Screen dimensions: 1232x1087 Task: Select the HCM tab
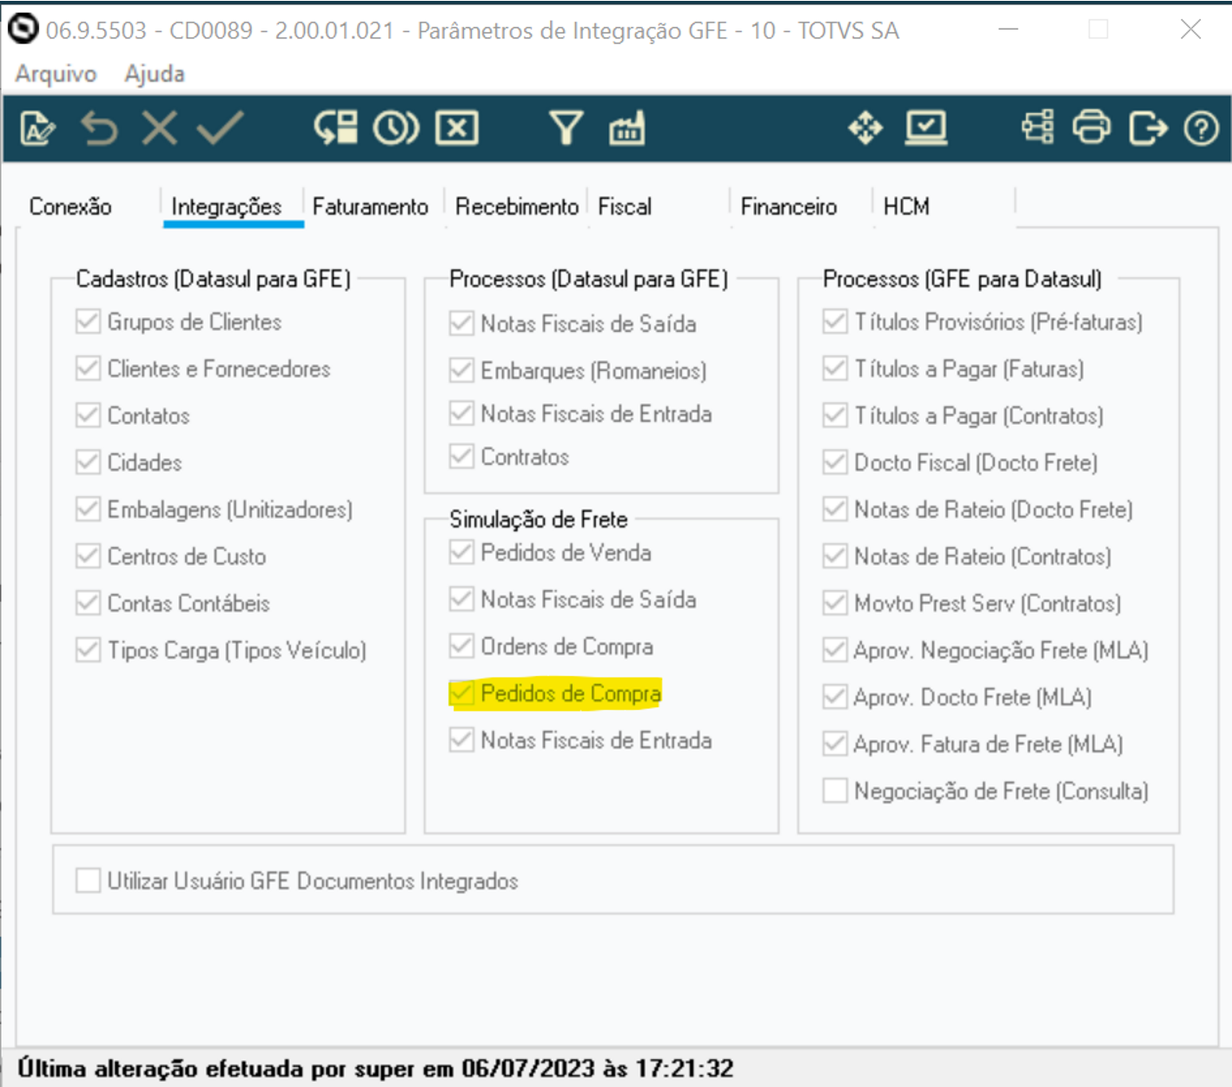coord(906,207)
